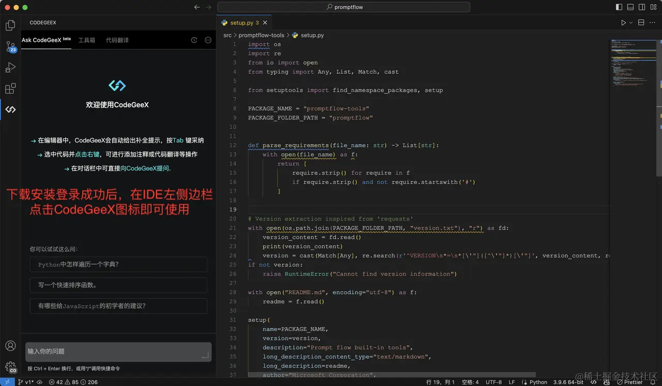Toggle the primary side bar

coord(619,7)
